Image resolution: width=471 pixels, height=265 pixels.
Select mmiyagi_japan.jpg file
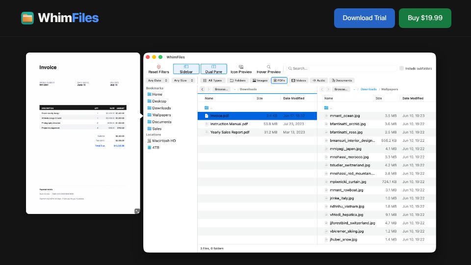(377, 149)
